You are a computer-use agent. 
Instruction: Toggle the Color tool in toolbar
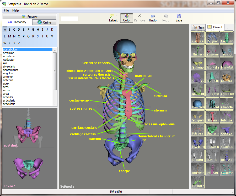(x=127, y=18)
